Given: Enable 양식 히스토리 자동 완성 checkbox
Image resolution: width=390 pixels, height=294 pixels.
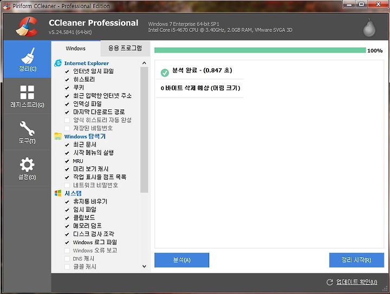Looking at the screenshot, I should pyautogui.click(x=67, y=120).
